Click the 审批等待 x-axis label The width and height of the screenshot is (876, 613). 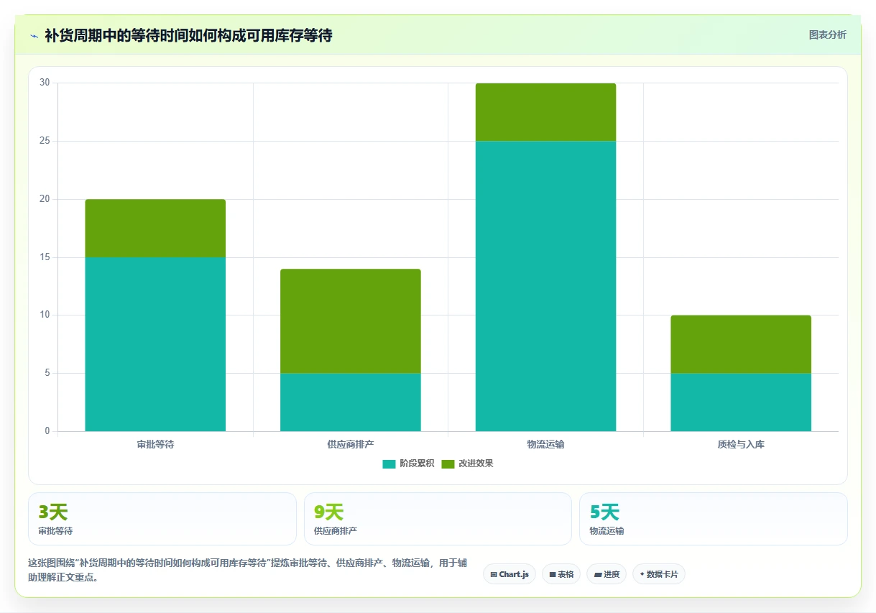pos(155,445)
